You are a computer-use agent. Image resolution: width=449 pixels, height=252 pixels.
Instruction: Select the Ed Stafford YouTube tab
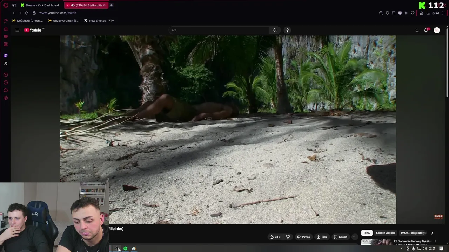coord(86,5)
